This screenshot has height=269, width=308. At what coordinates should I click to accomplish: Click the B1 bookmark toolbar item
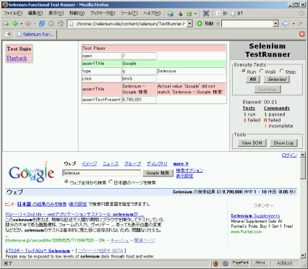(x=237, y=14)
